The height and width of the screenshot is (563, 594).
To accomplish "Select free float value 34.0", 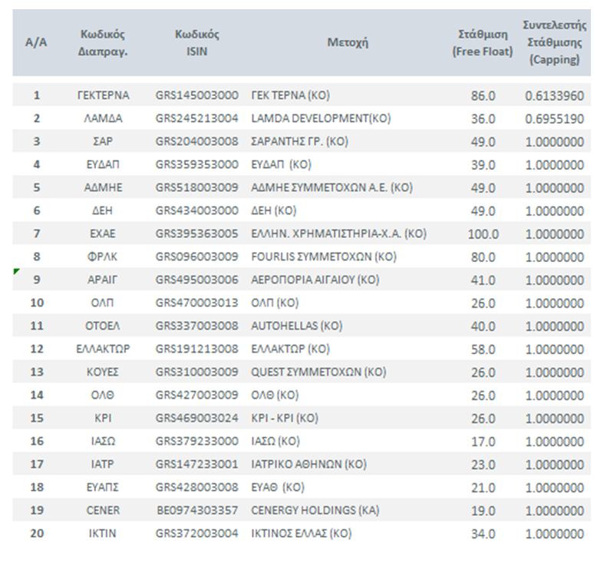I will pyautogui.click(x=483, y=534).
